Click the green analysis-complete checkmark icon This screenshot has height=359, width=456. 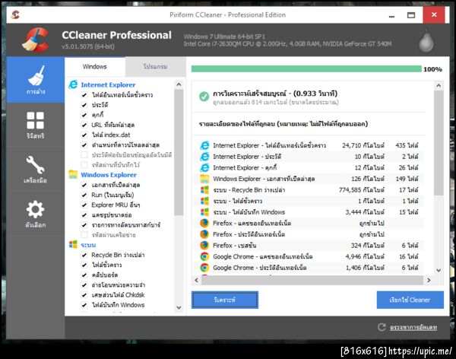[204, 97]
